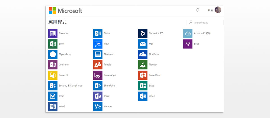
Task: Click the 應用程式 heading
Action: tap(57, 22)
